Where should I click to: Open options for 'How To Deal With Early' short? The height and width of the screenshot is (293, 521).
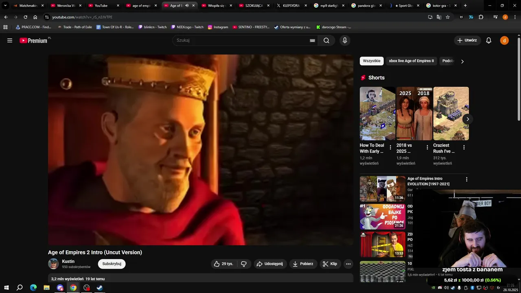pos(390,147)
